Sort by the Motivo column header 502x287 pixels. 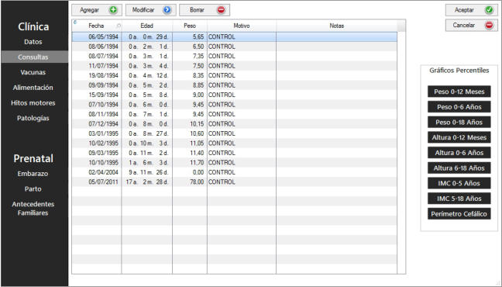242,26
